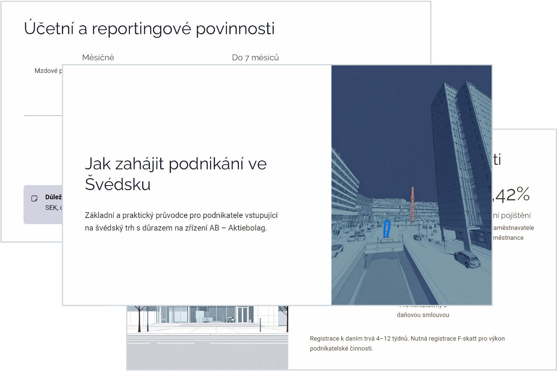Click the "Do 7 měsíců" column heading
Viewport: 557px width, 371px height.
click(x=255, y=58)
